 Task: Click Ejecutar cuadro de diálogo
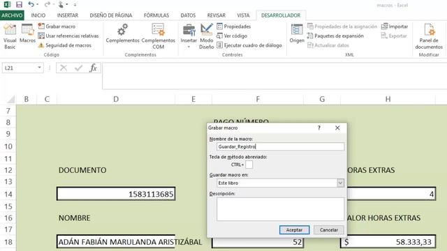(x=249, y=45)
